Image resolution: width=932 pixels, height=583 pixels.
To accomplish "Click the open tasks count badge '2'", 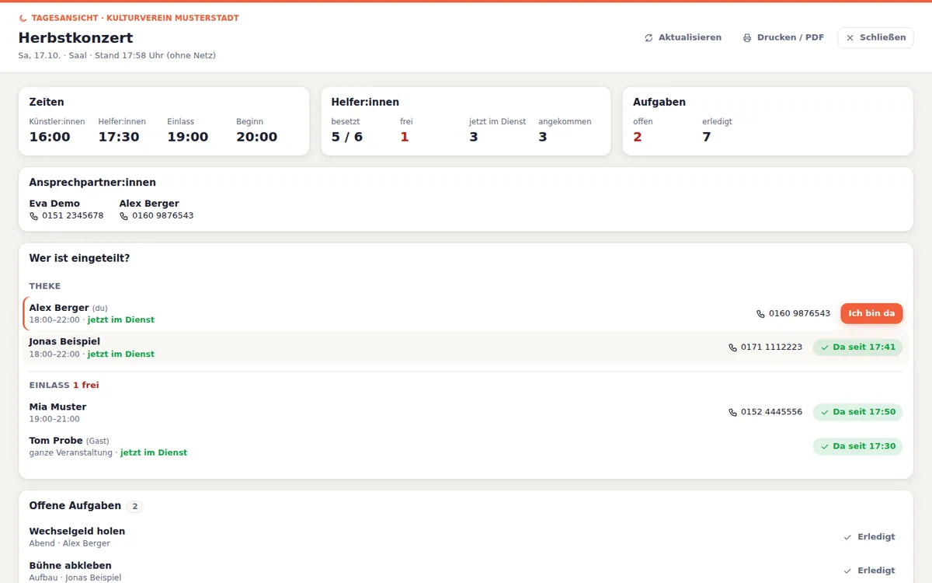I will tap(134, 507).
